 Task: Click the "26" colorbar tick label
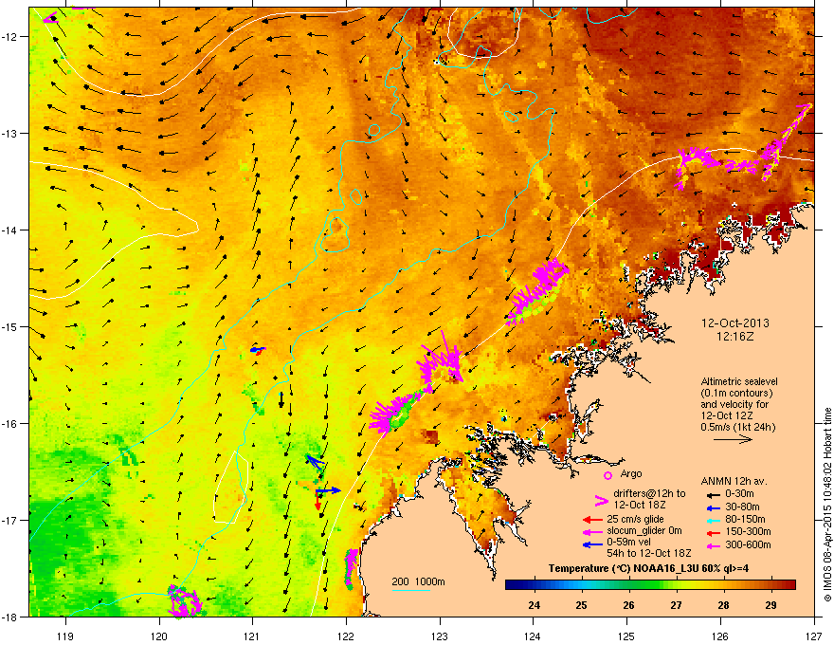click(628, 605)
